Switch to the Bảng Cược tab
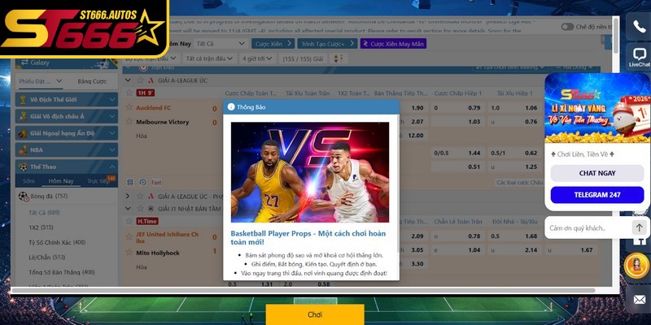Screen dimensions: 651x325 tap(92, 82)
